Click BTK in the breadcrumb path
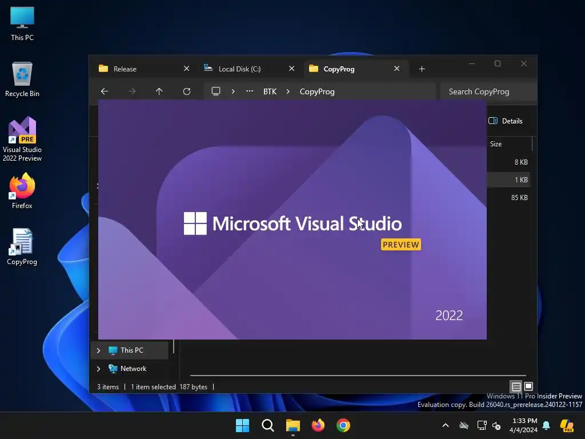The width and height of the screenshot is (585, 439). [270, 91]
